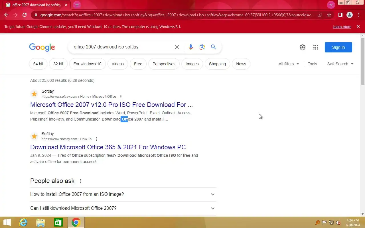This screenshot has height=228, width=365.
Task: Click the About 25,000 results text
Action: pyautogui.click(x=62, y=80)
